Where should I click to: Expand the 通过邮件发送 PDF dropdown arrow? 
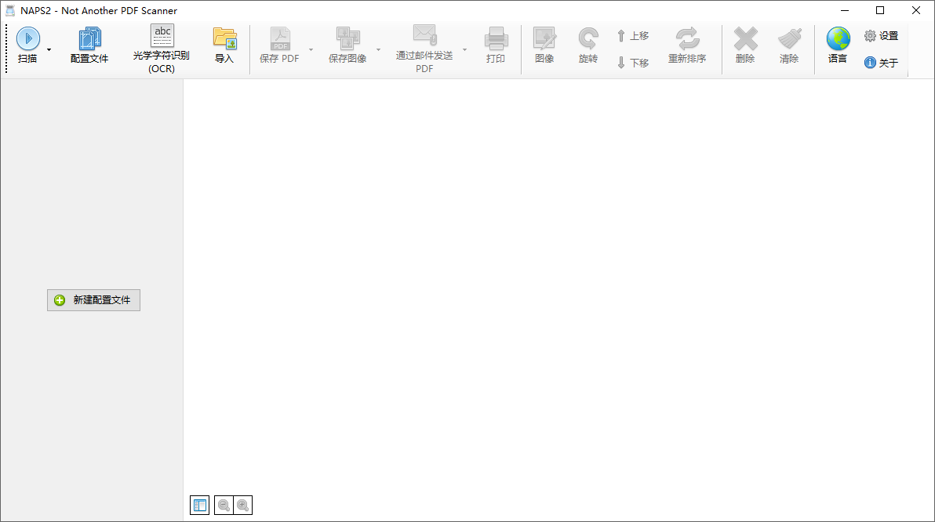[x=464, y=49]
